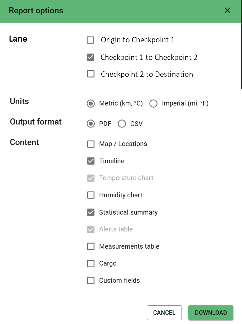Click the green Download button

211,313
